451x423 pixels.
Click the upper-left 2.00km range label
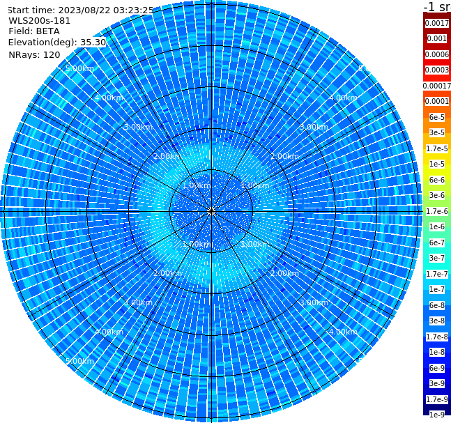pos(168,156)
